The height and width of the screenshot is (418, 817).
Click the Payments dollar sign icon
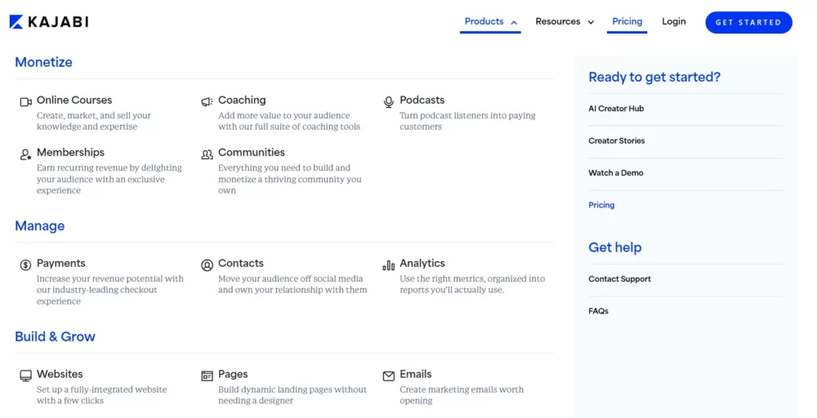[25, 265]
